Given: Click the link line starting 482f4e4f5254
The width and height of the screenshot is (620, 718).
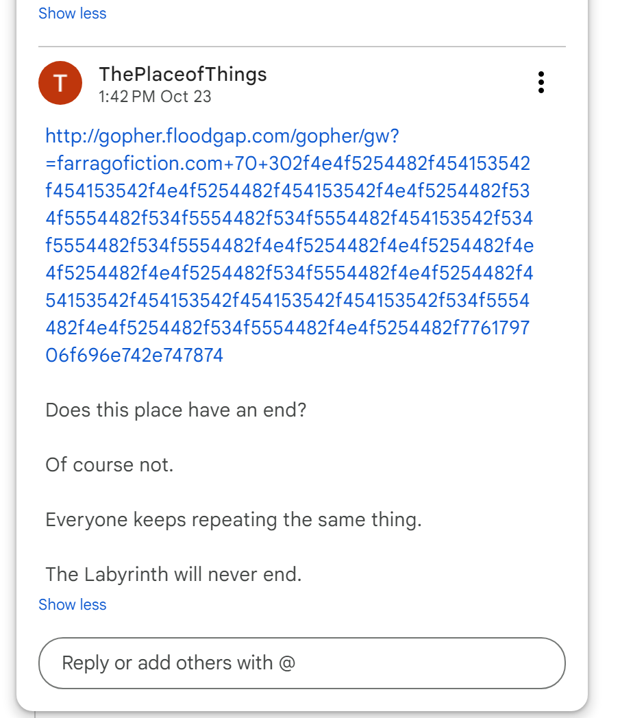Looking at the screenshot, I should click(x=288, y=328).
